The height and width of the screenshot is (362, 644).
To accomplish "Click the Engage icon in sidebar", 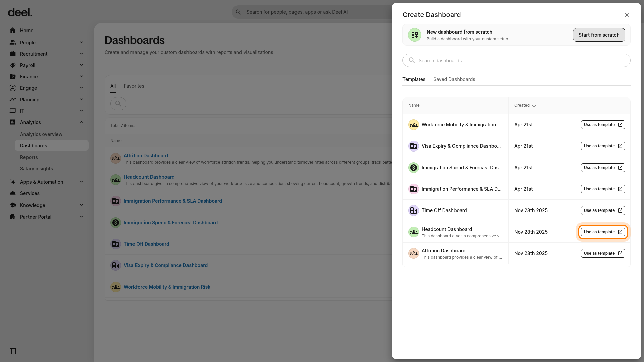I will pos(13,88).
